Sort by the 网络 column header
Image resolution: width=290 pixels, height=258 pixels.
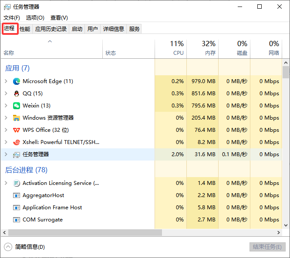coord(266,49)
